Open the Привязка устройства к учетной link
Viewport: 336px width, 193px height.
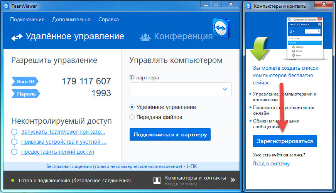click(64, 142)
